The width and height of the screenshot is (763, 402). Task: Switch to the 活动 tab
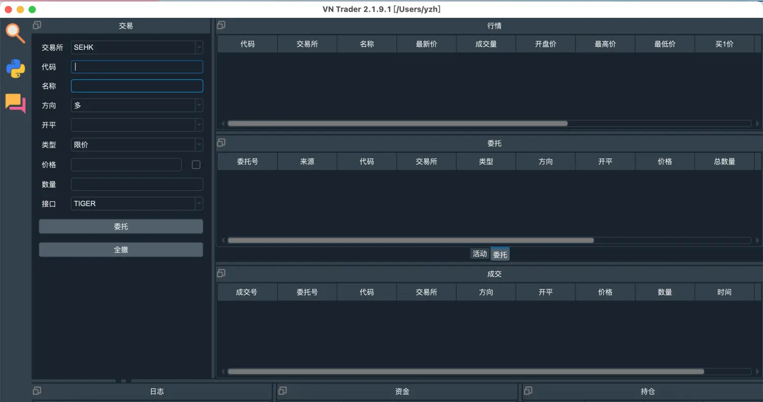479,253
